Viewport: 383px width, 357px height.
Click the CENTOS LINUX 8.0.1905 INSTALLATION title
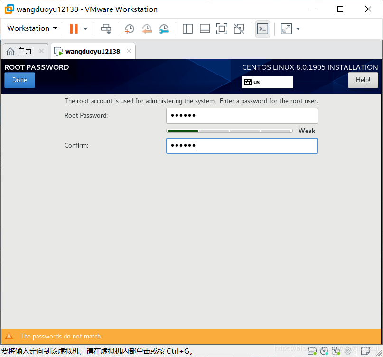pos(310,67)
